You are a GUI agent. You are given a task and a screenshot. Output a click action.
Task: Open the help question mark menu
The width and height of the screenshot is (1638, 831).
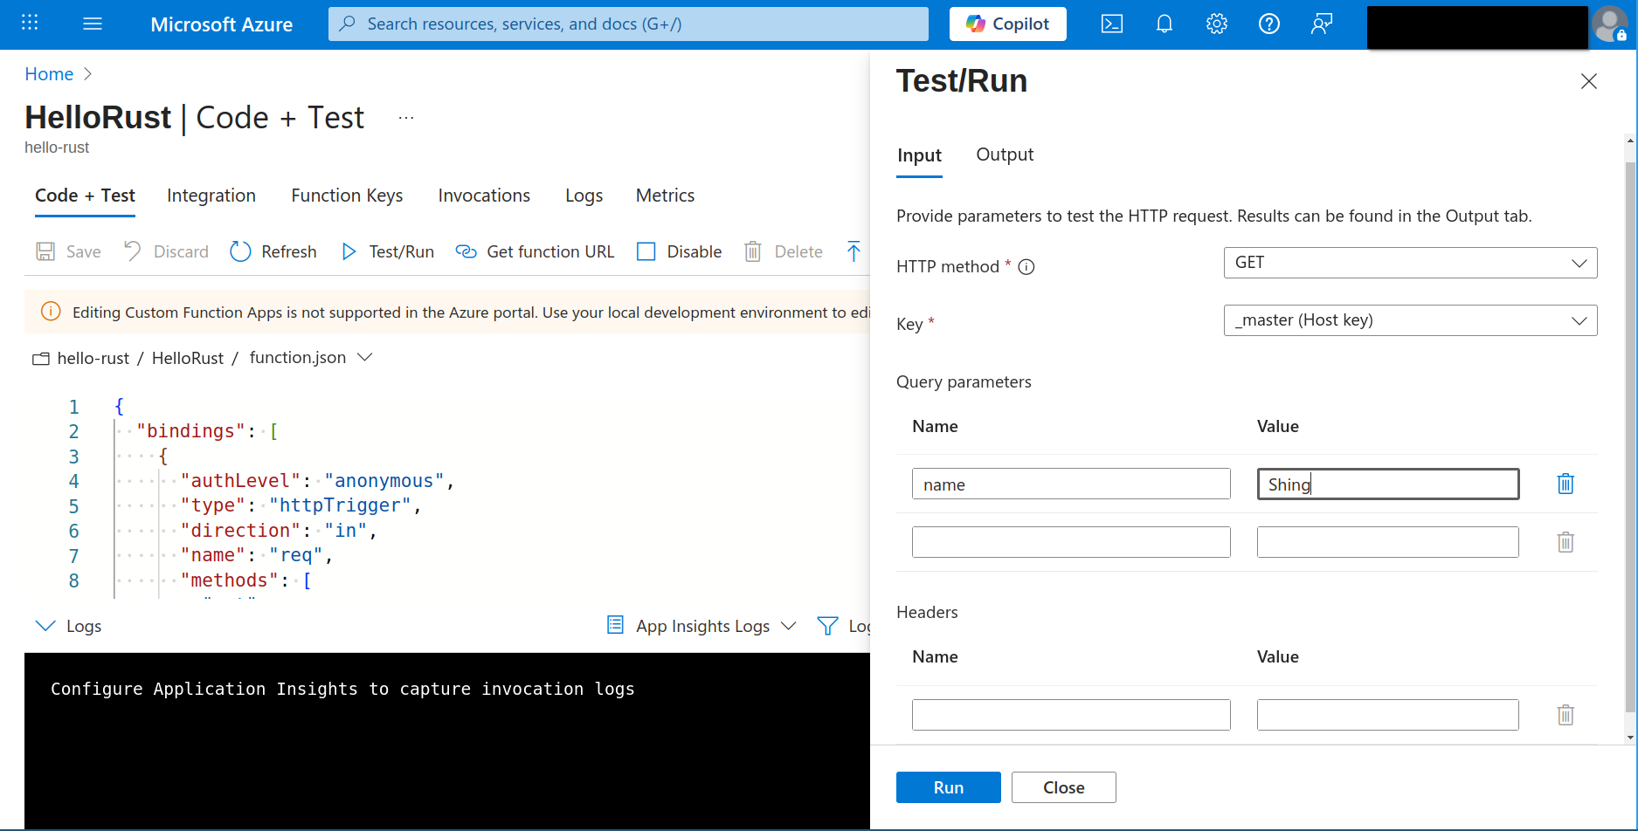coord(1269,24)
